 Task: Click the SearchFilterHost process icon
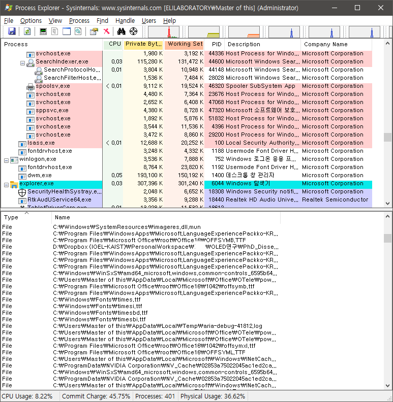(39, 79)
